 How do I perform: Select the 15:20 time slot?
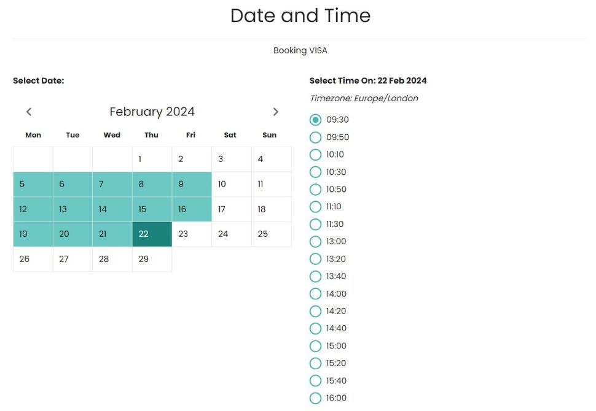[x=315, y=363]
